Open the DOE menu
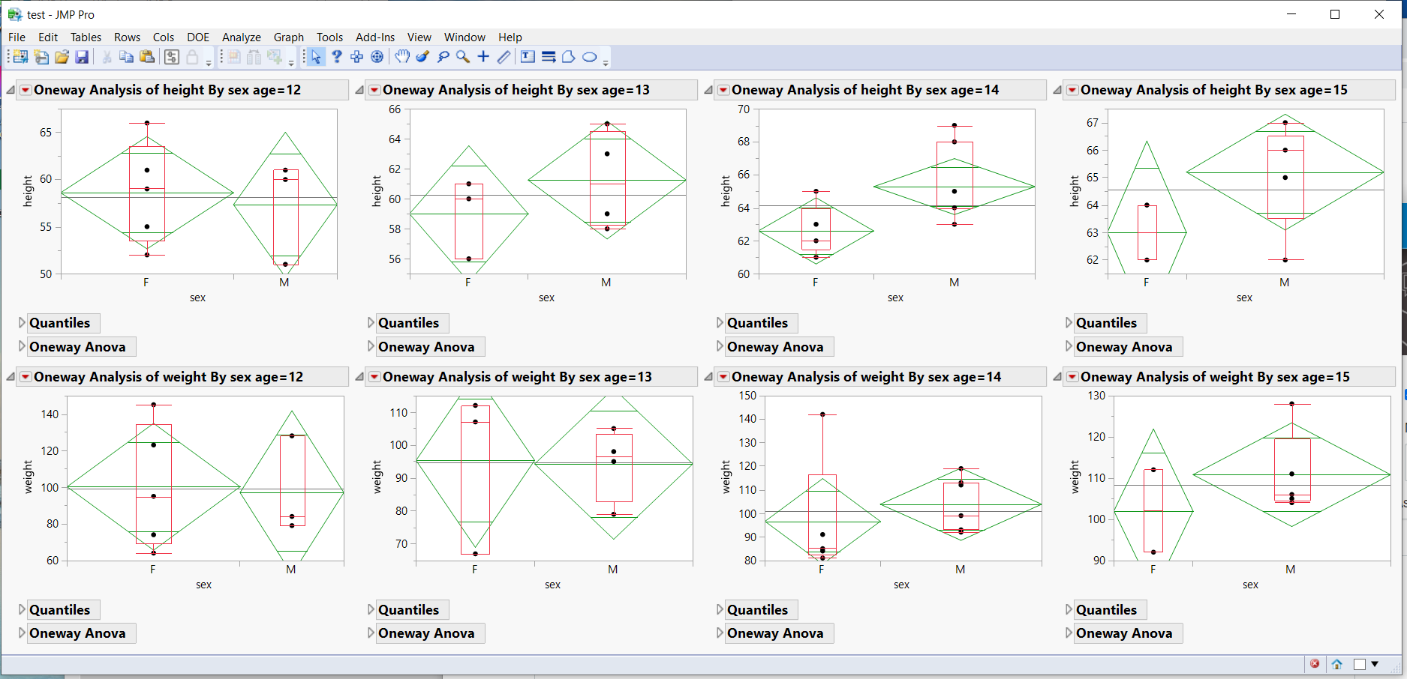Viewport: 1407px width, 679px height. pyautogui.click(x=198, y=37)
